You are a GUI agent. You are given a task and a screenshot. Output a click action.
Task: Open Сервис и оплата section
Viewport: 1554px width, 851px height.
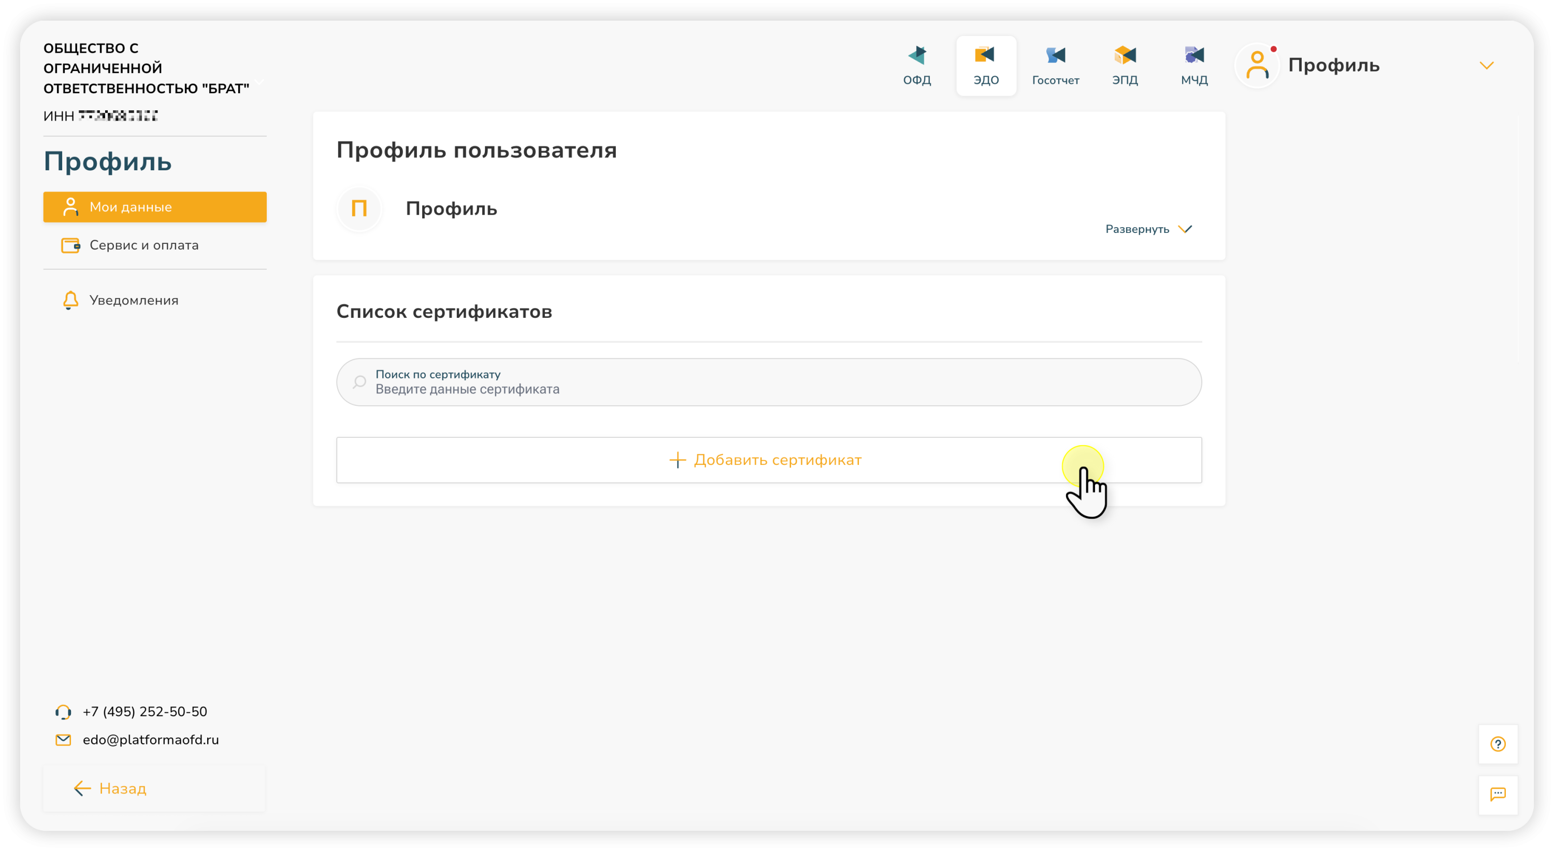point(143,245)
